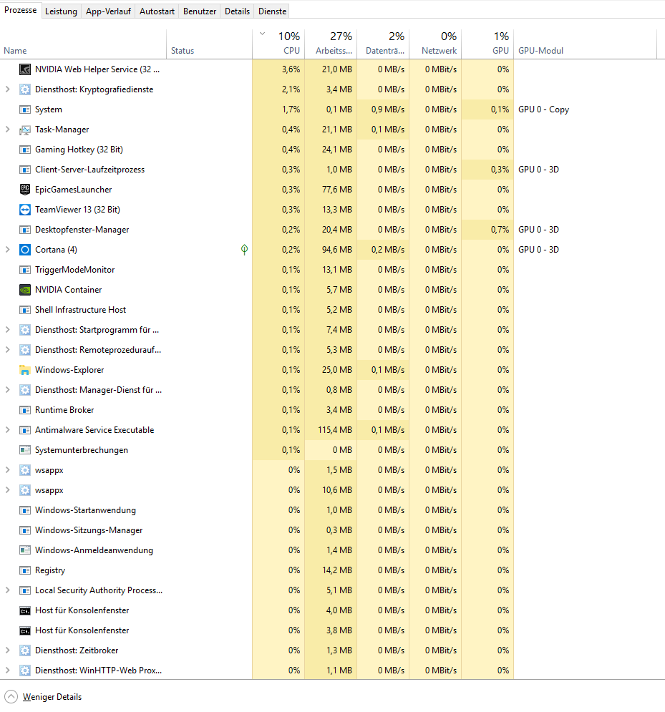Click the 3,6% CPU cell
Image resolution: width=665 pixels, height=712 pixels.
tap(278, 69)
